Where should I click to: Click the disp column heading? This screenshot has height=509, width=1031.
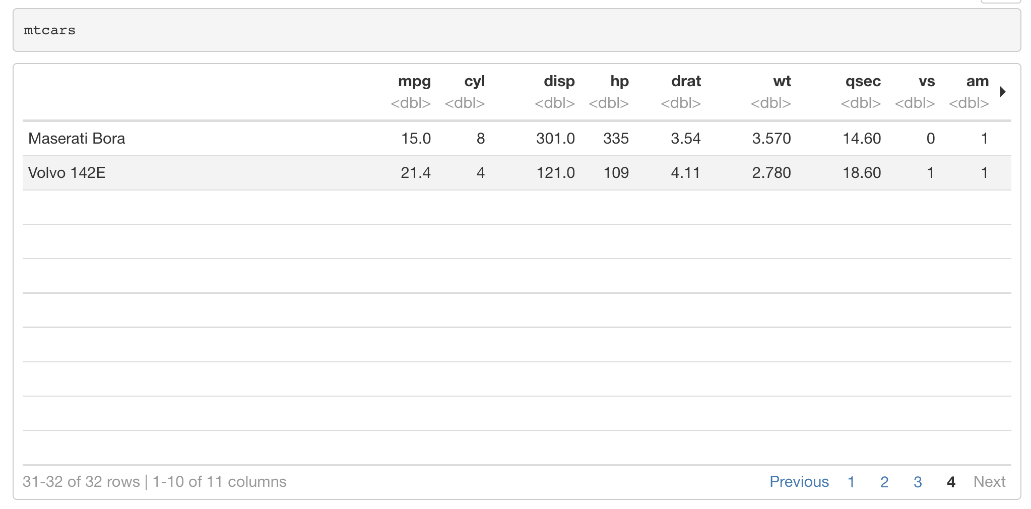click(559, 81)
